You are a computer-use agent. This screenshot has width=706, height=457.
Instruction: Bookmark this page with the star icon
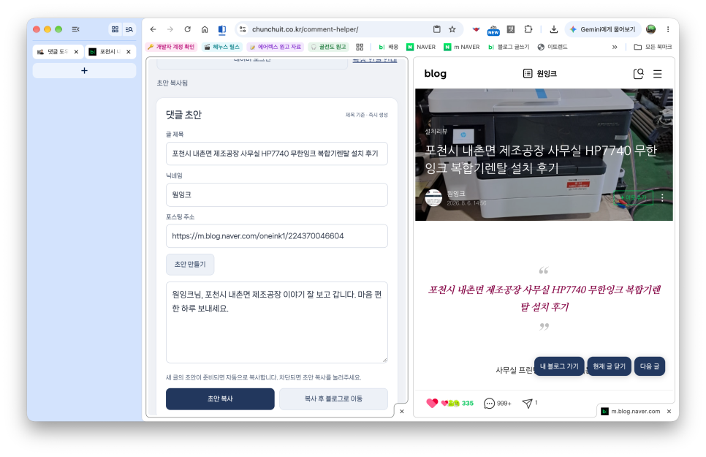[x=452, y=29]
